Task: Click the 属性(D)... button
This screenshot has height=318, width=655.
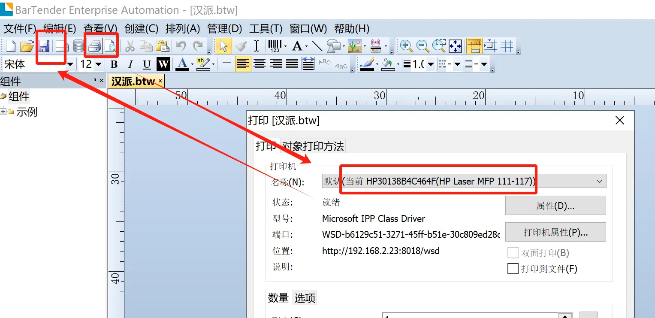Action: (x=555, y=206)
